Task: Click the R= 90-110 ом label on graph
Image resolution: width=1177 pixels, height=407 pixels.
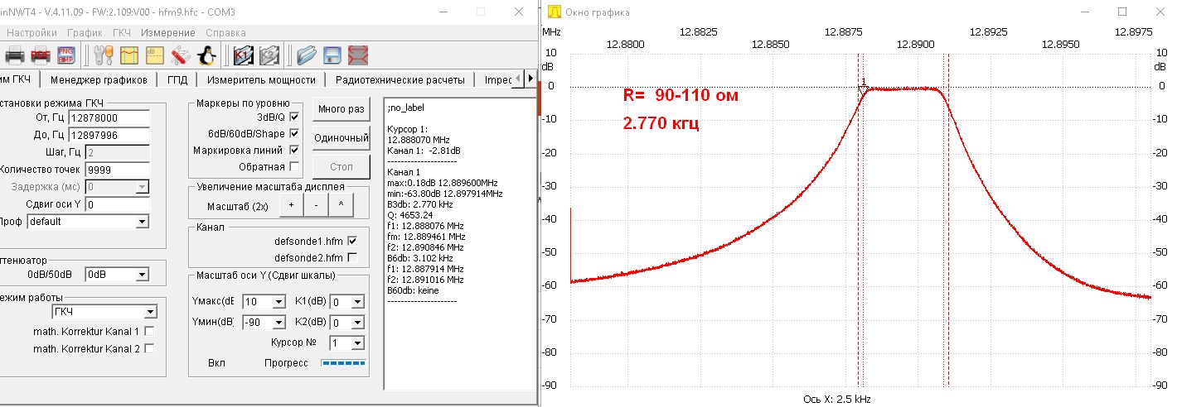Action: pyautogui.click(x=681, y=96)
